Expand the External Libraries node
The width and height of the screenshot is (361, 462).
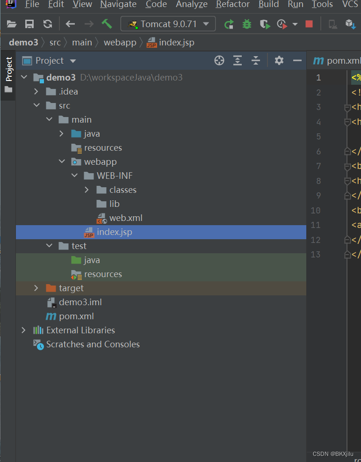(x=23, y=330)
